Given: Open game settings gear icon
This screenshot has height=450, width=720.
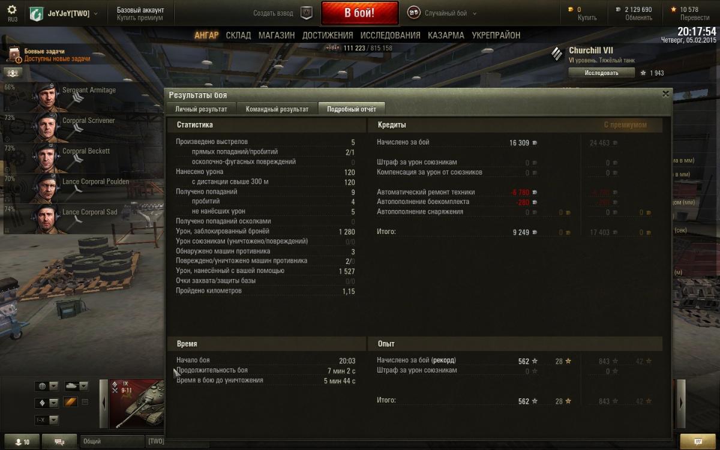Looking at the screenshot, I should pos(12,10).
